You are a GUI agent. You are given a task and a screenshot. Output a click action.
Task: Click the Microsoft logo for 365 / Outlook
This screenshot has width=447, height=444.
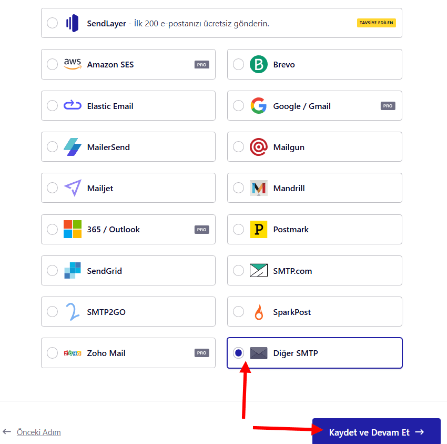(73, 229)
